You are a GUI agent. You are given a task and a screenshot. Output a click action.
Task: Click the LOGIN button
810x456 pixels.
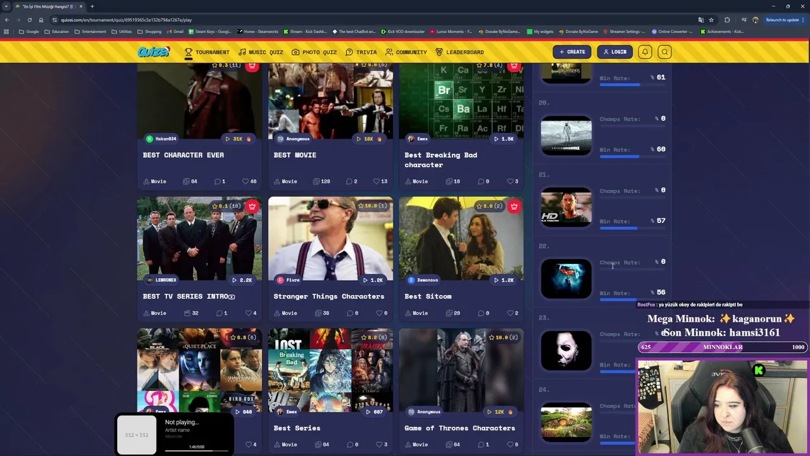(615, 52)
